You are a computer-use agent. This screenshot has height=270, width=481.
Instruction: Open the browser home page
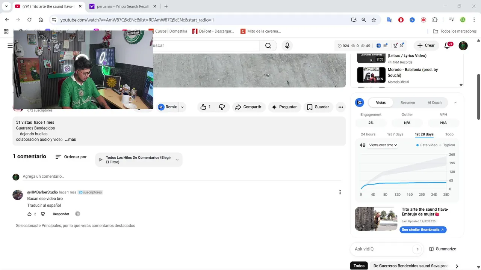pyautogui.click(x=41, y=20)
